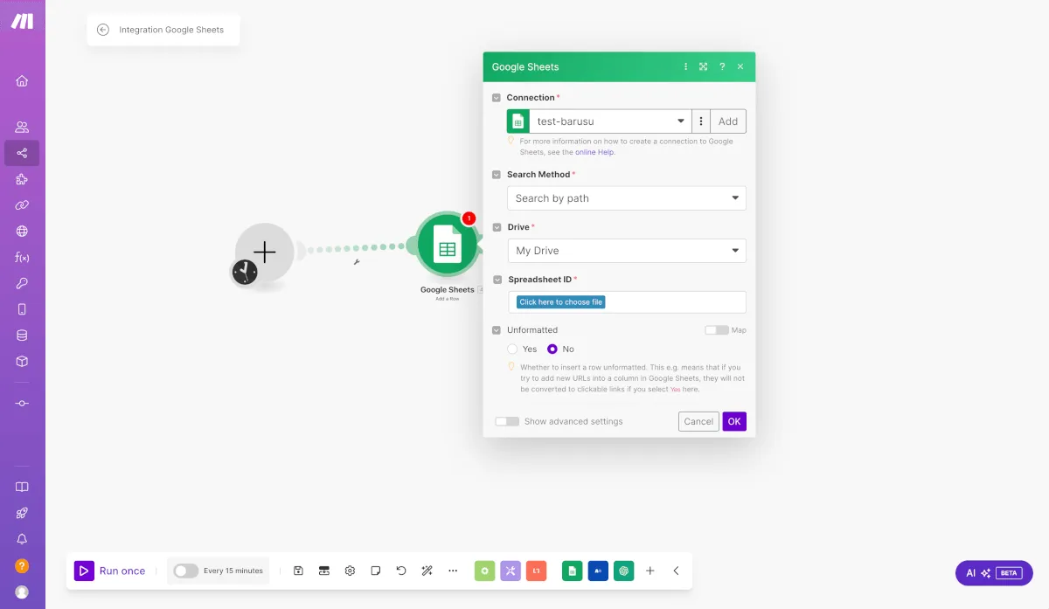Undo with the circular arrow icon
The image size is (1049, 609).
(401, 571)
